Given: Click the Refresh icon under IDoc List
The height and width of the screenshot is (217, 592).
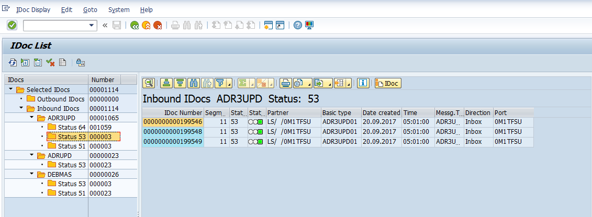Looking at the screenshot, I should [x=13, y=63].
